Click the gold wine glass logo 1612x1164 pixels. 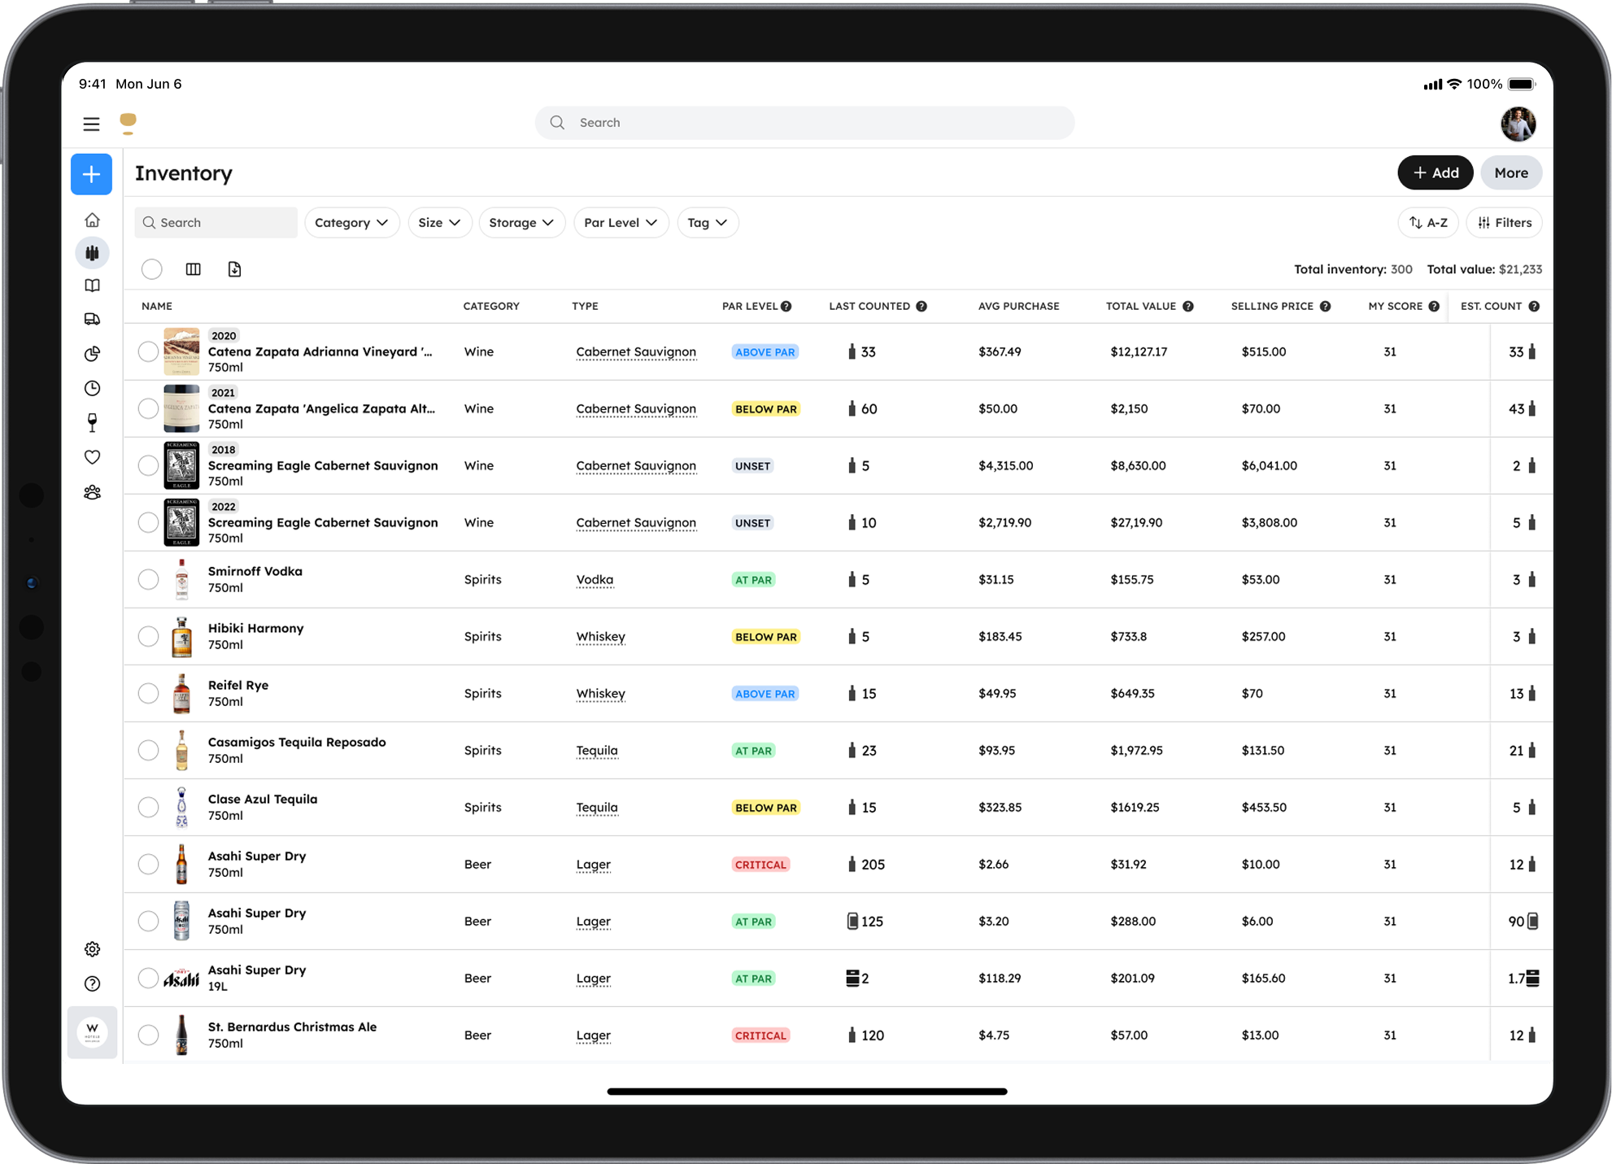pyautogui.click(x=128, y=124)
